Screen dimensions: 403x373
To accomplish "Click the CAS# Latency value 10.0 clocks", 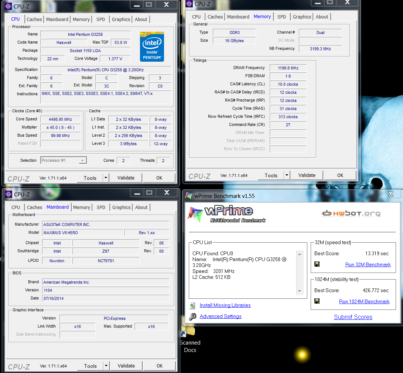I will (x=288, y=84).
